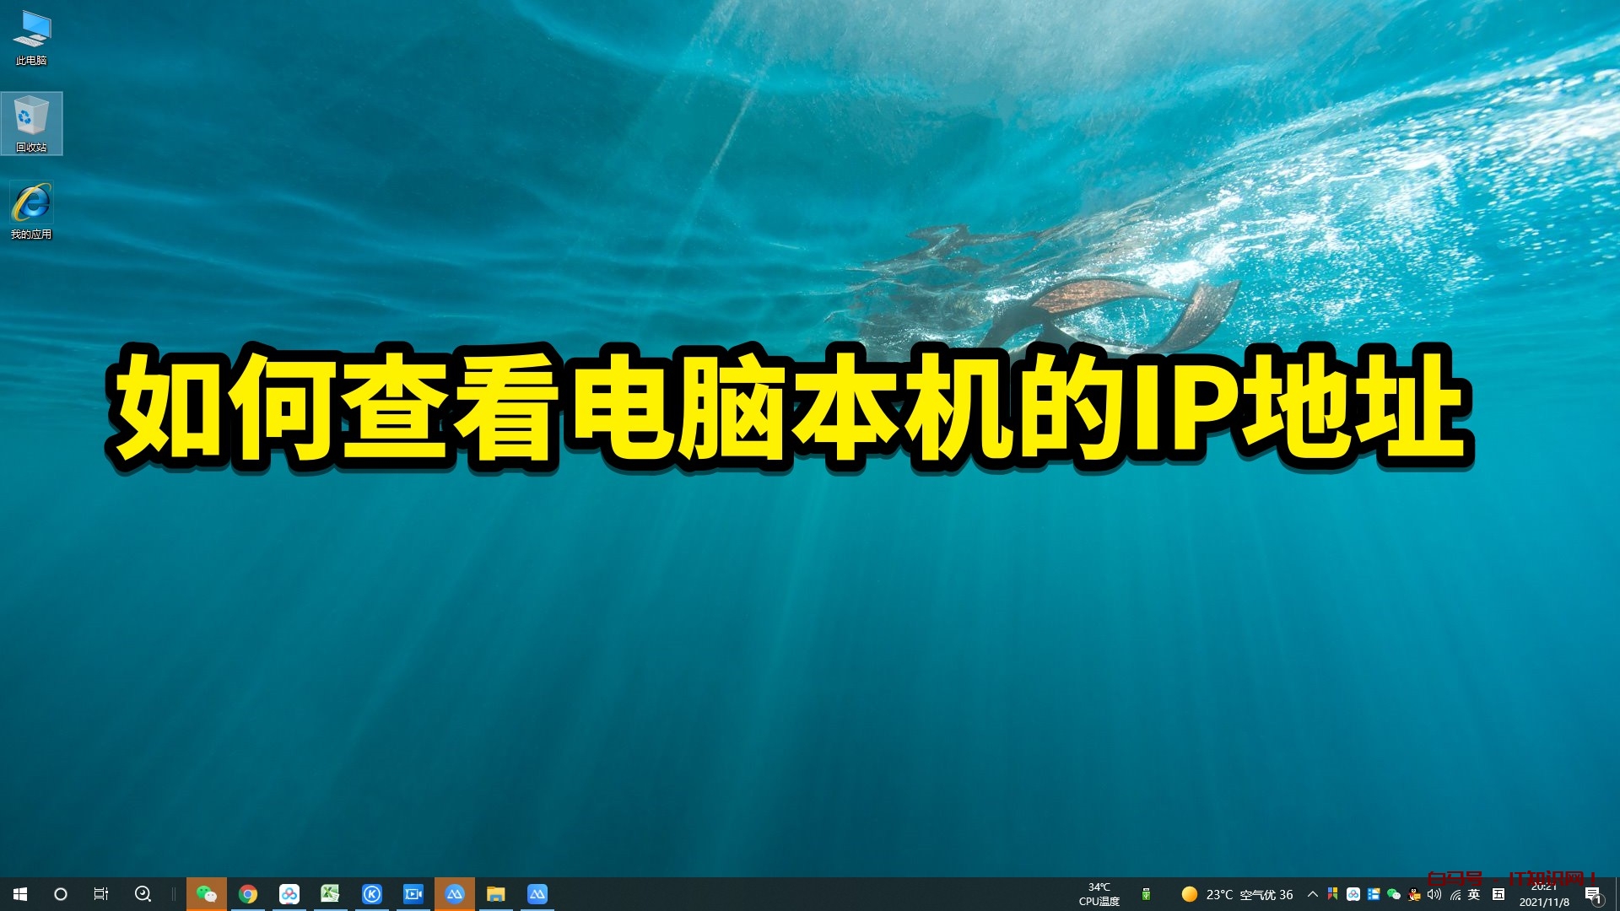
Task: Expand the hidden system tray icons
Action: 1313,894
